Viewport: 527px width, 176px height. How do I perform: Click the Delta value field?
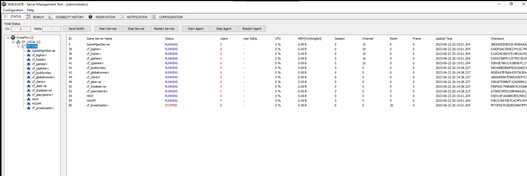(52, 28)
